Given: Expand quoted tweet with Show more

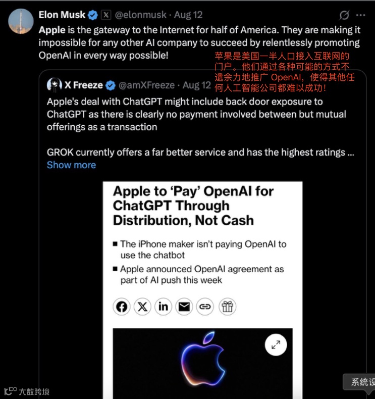Looking at the screenshot, I should [72, 165].
